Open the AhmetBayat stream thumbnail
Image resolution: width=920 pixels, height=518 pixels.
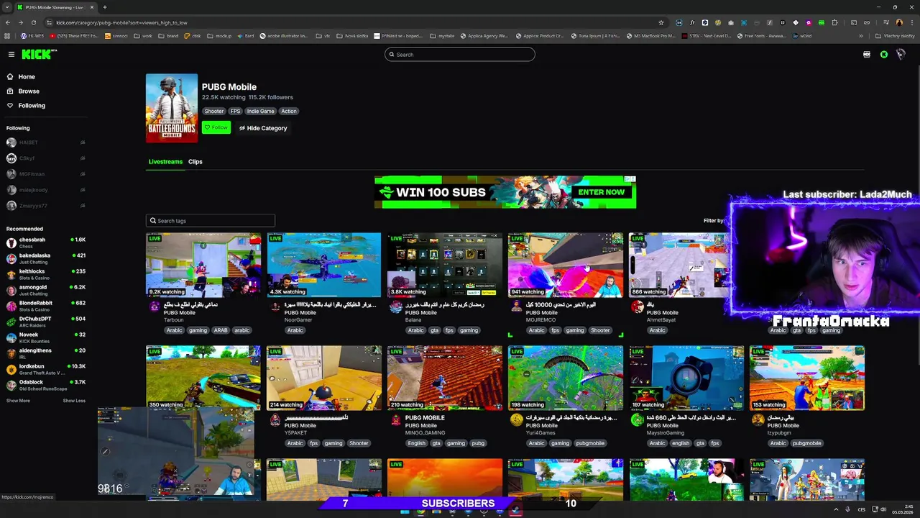[x=679, y=265]
